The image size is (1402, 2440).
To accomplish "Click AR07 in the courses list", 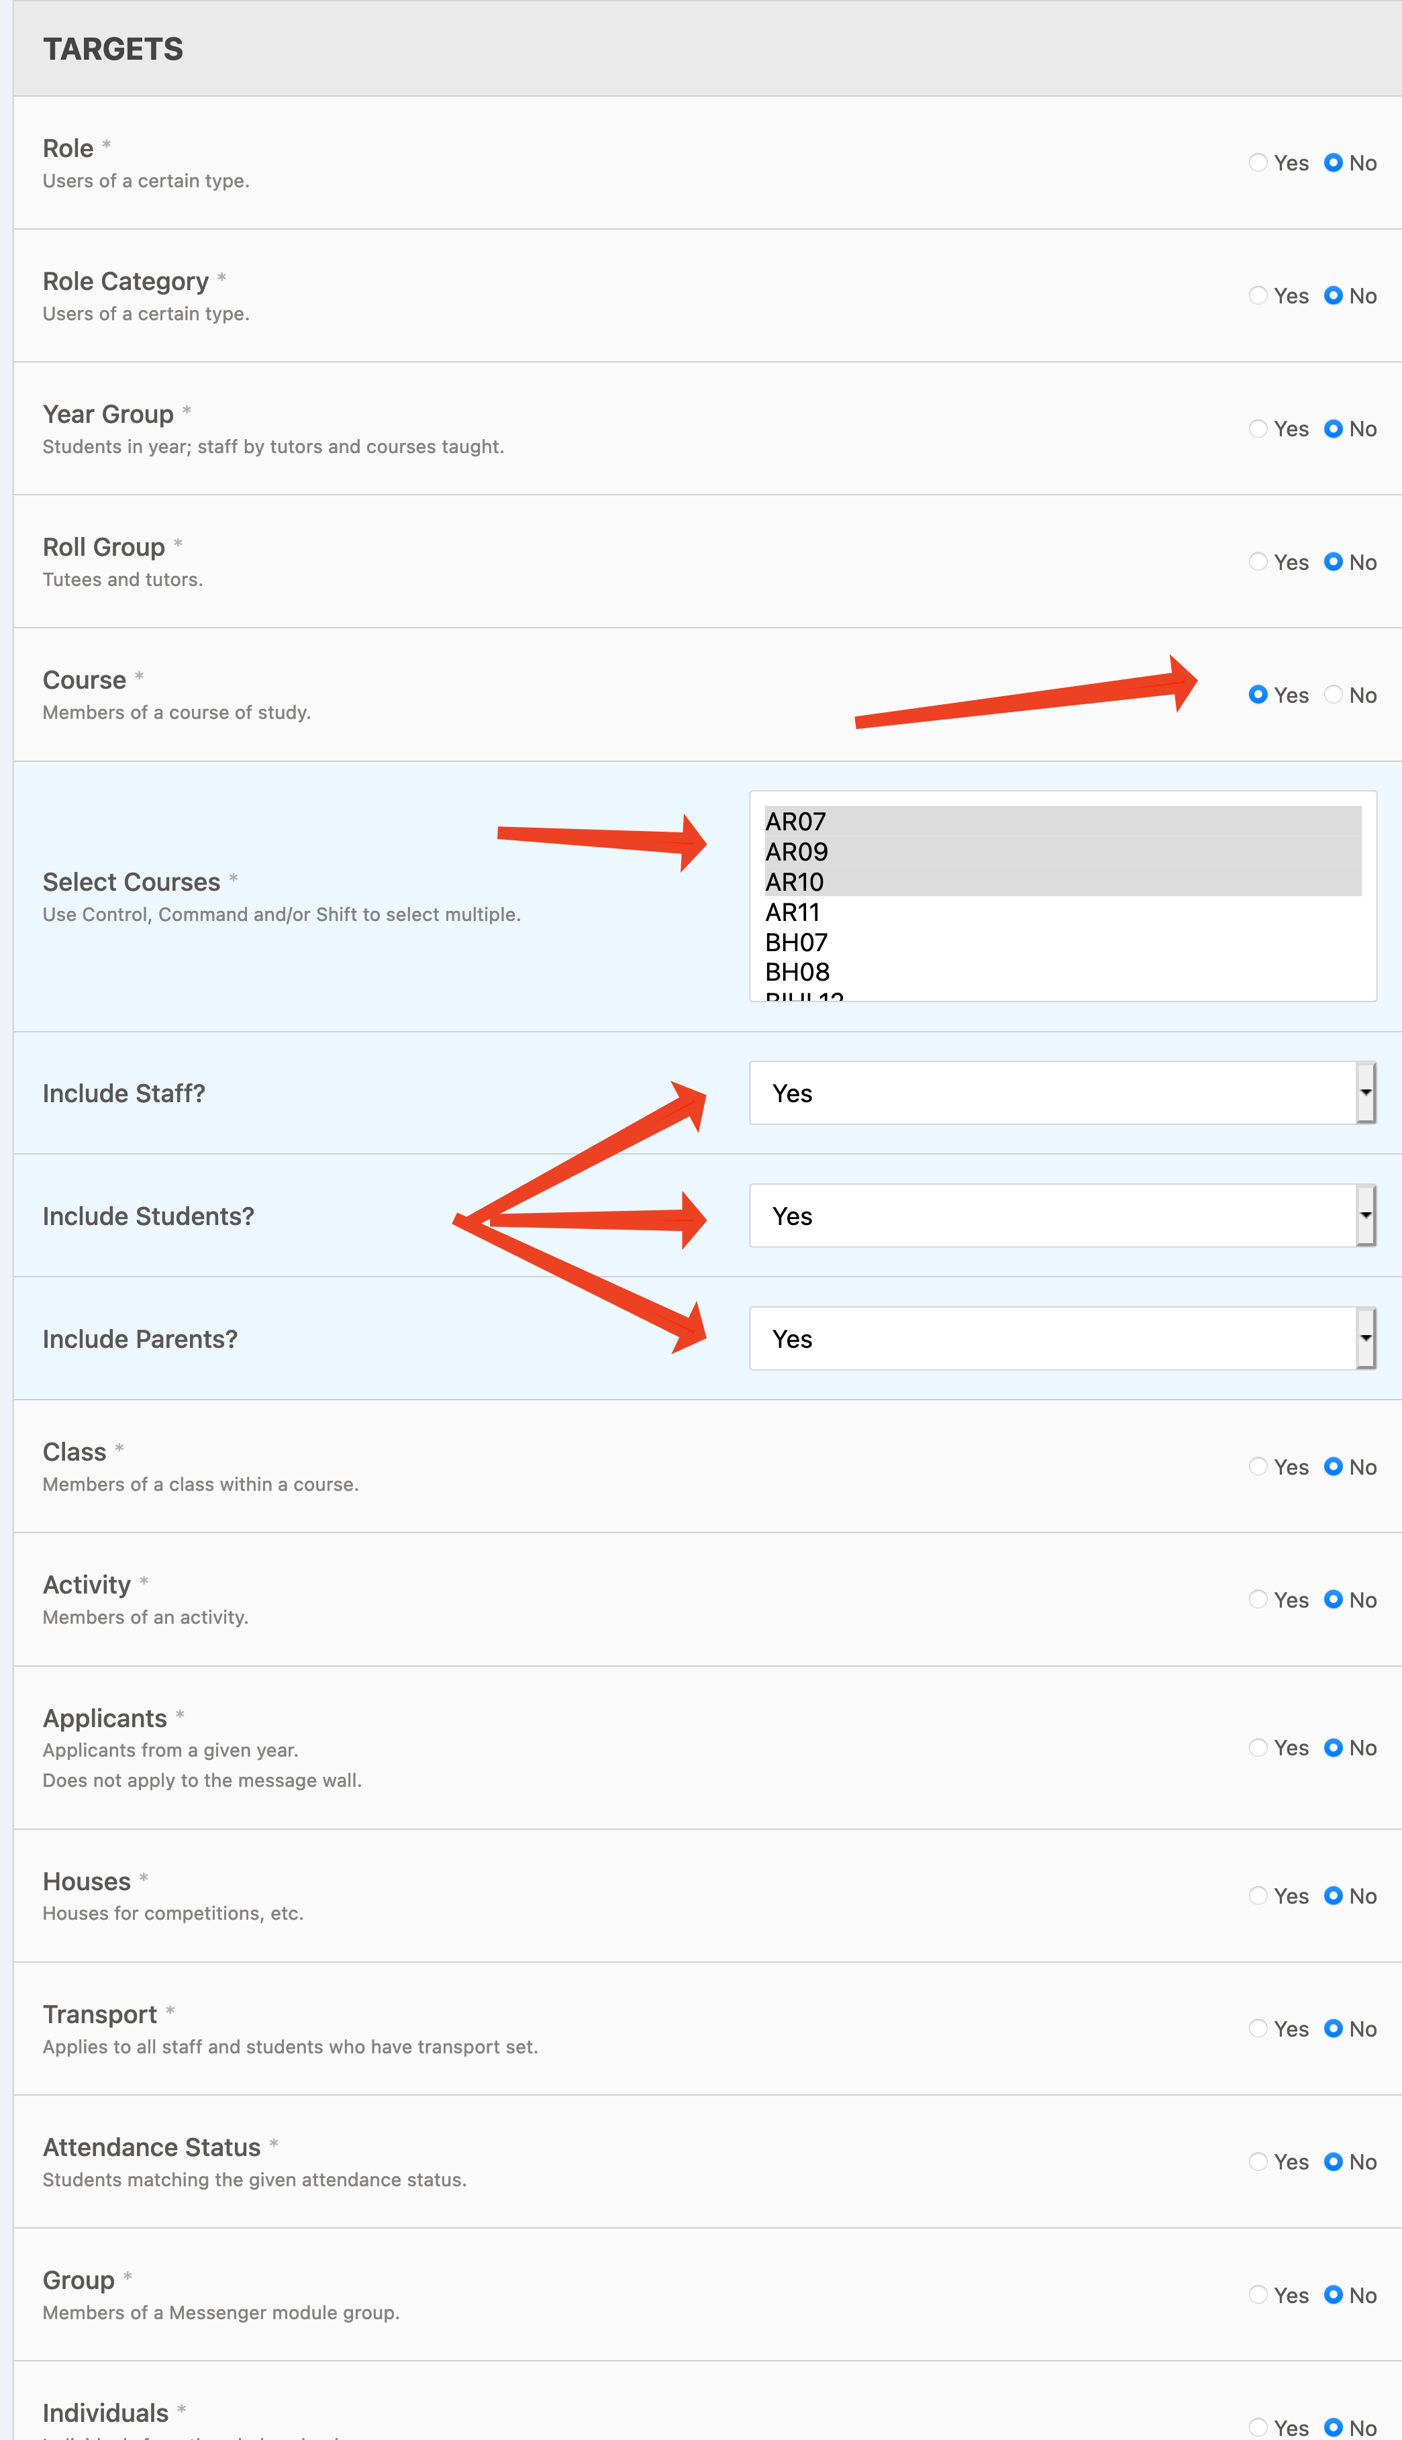I will (x=795, y=822).
